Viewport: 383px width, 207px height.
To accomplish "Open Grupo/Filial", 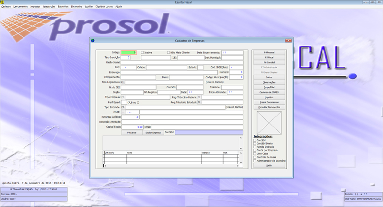I will pos(269,87).
